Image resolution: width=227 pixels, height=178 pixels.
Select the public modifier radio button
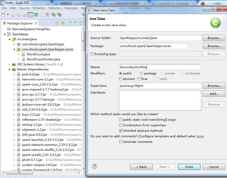(x=120, y=73)
